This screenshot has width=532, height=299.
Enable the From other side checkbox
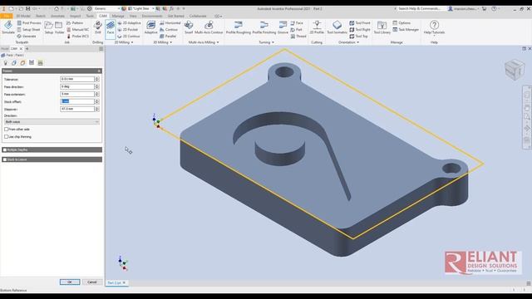(x=6, y=130)
